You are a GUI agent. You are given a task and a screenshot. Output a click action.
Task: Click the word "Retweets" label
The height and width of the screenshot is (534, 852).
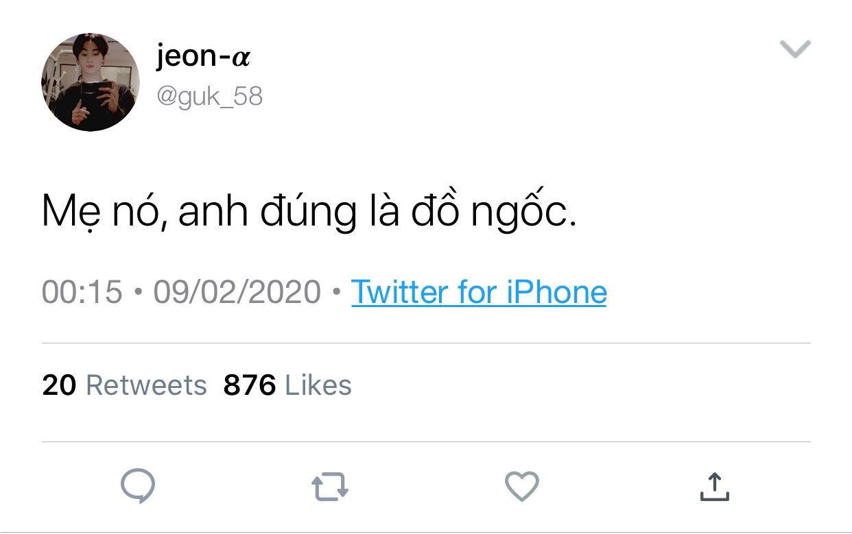click(146, 385)
